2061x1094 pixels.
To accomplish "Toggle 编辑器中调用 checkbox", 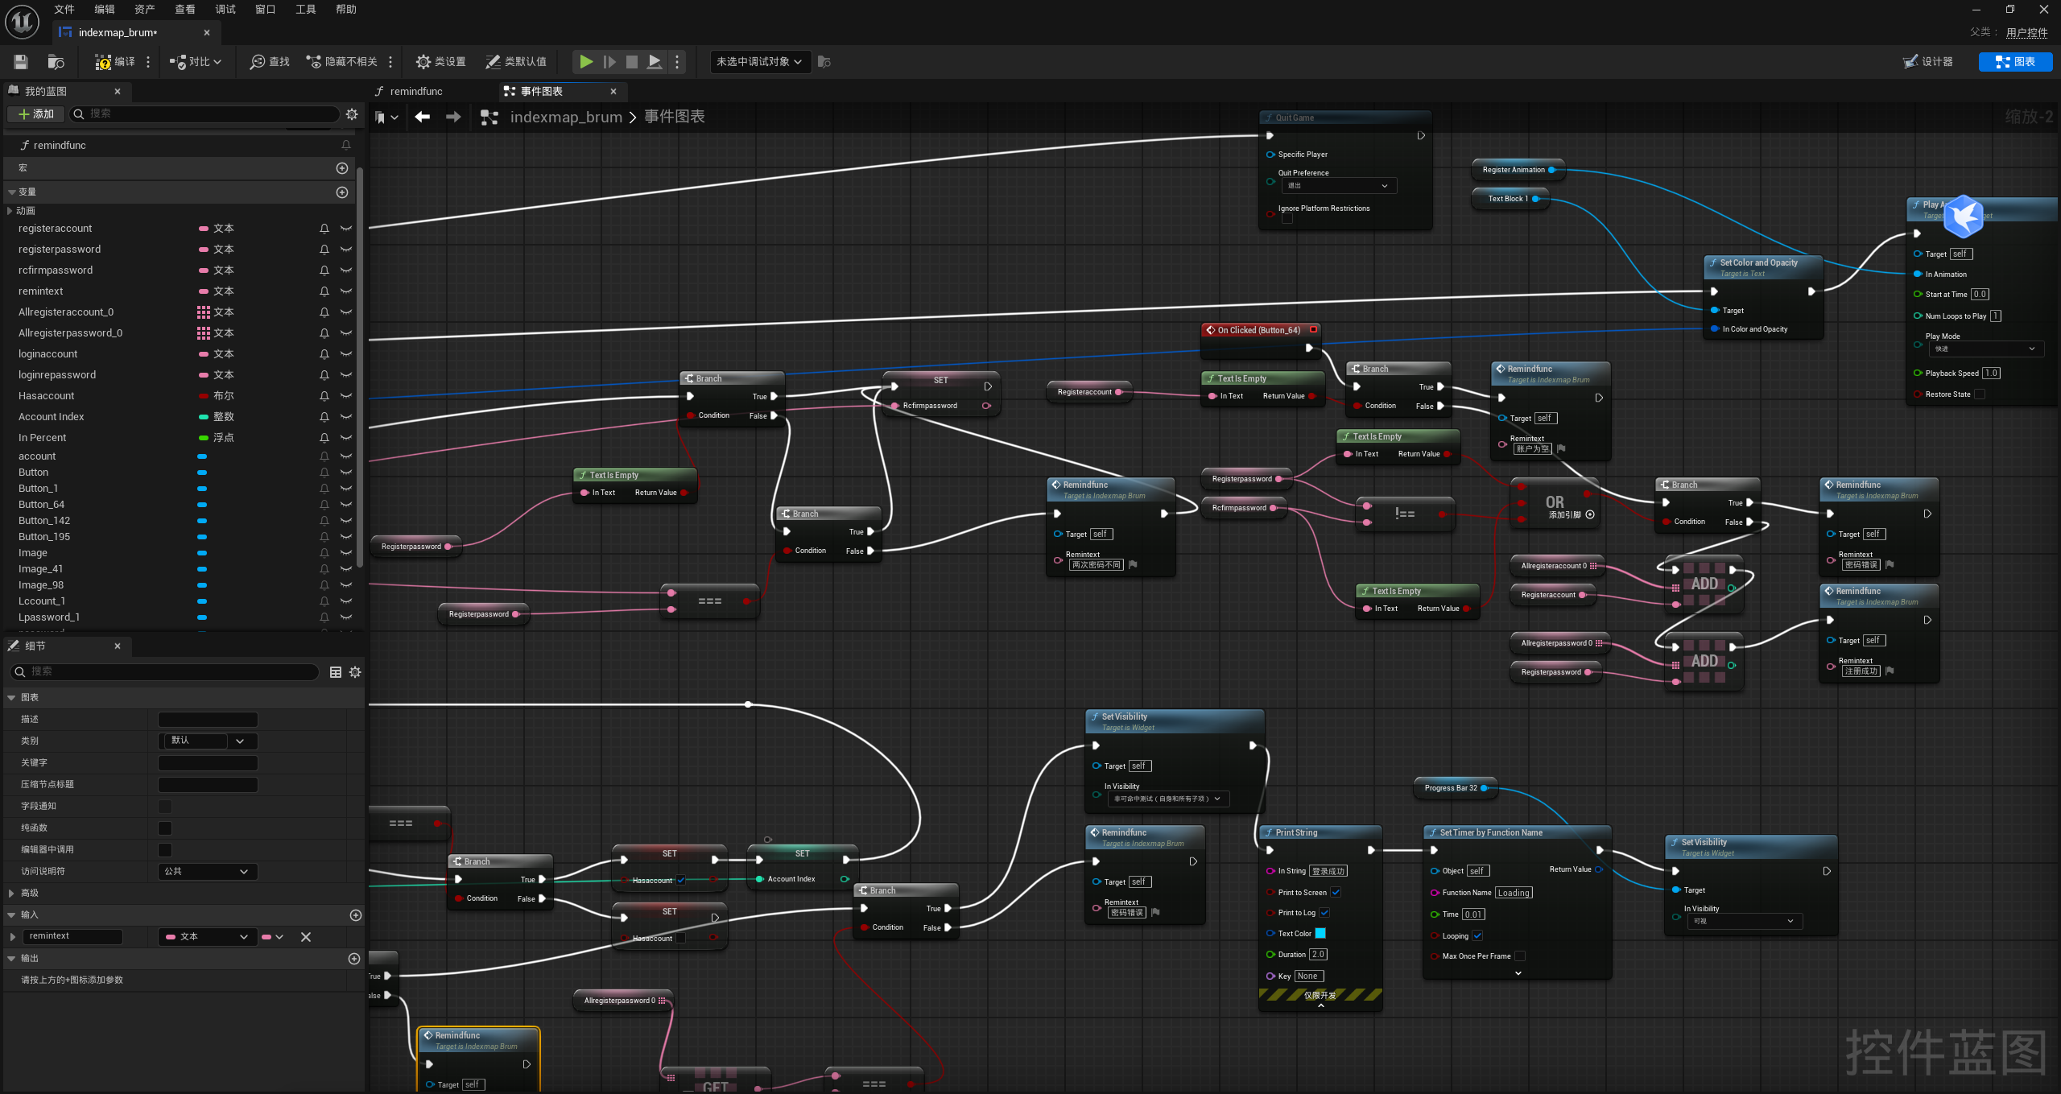I will click(165, 850).
